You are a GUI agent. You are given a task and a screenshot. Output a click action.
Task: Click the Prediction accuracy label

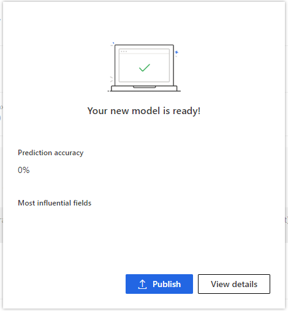pyautogui.click(x=51, y=153)
